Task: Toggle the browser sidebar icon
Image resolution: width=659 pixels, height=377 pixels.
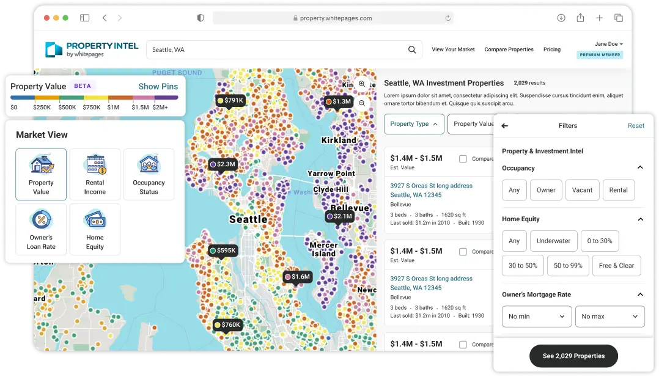Action: pos(84,18)
